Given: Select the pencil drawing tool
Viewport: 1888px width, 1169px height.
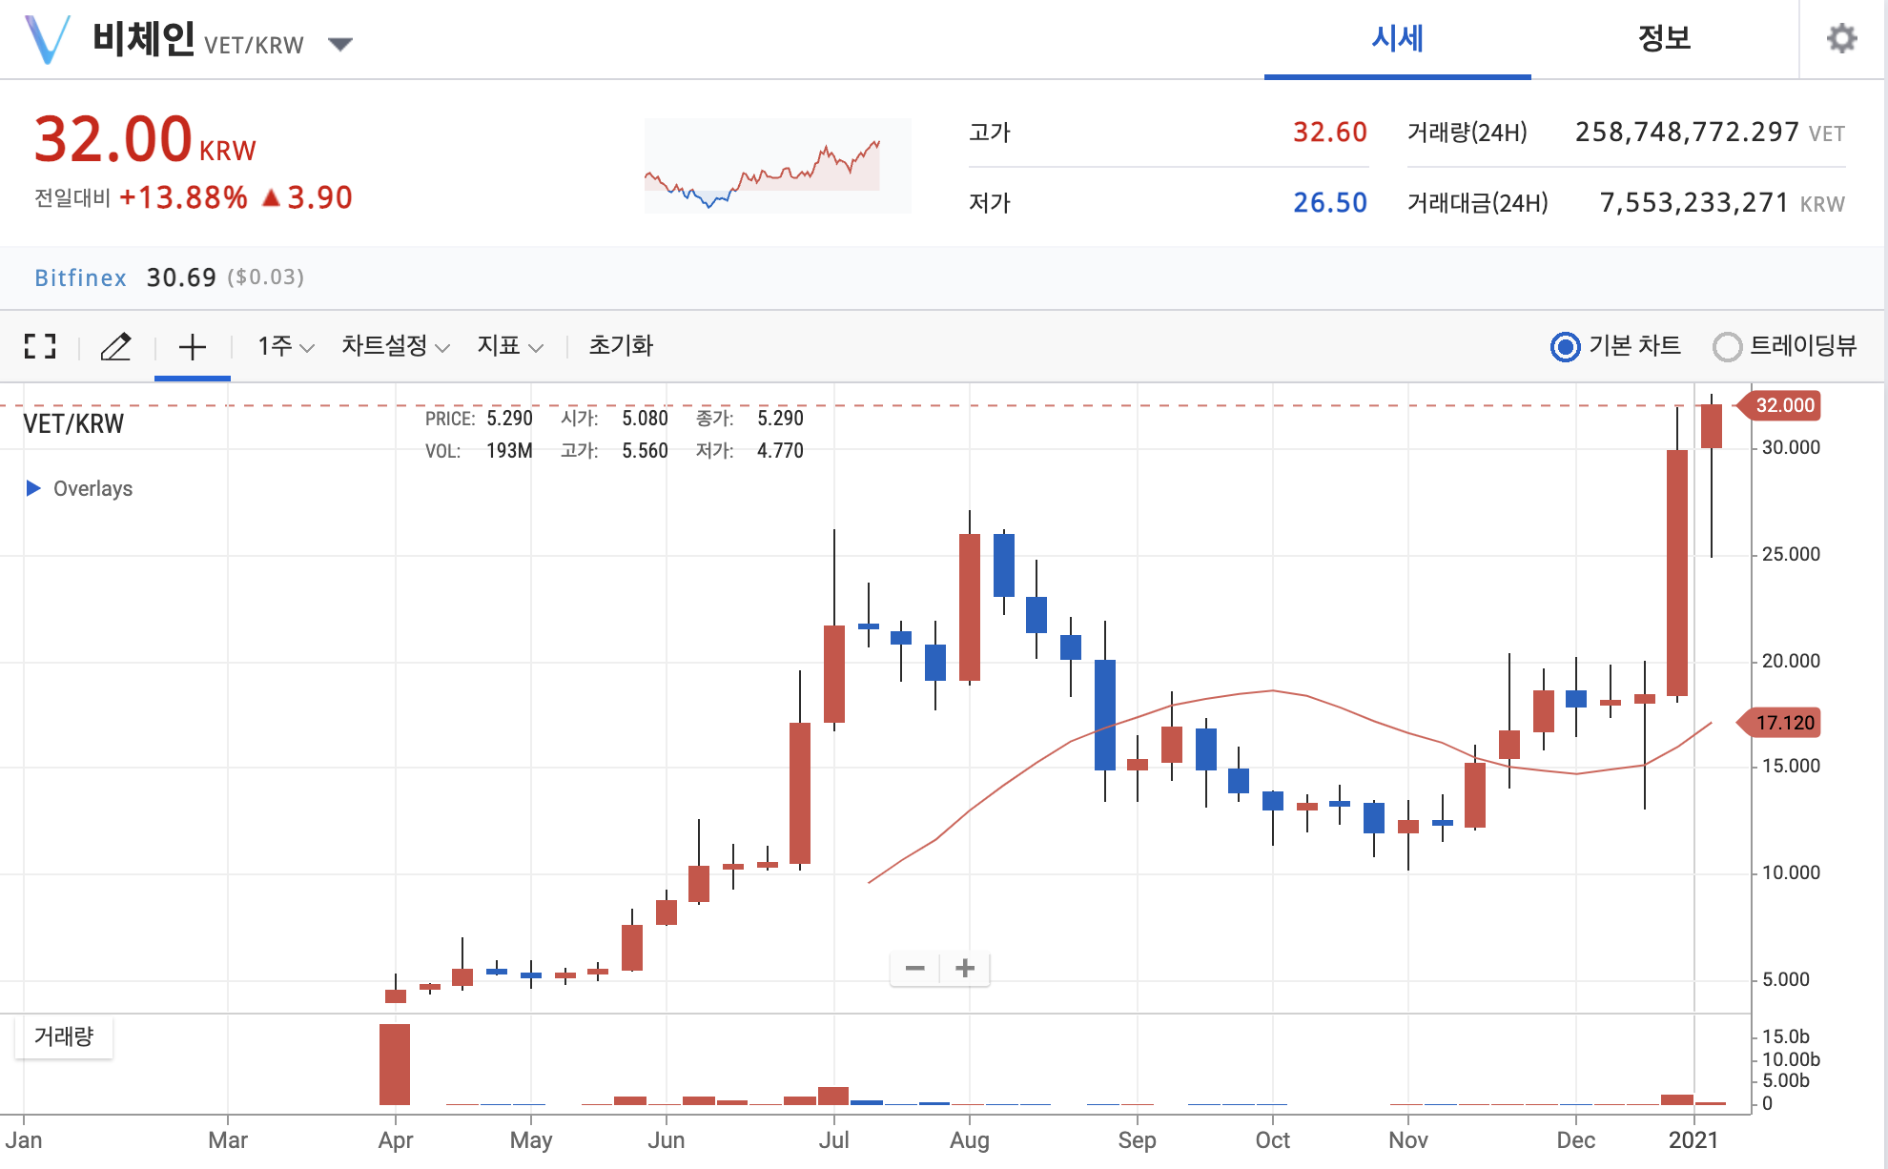Looking at the screenshot, I should (x=115, y=346).
